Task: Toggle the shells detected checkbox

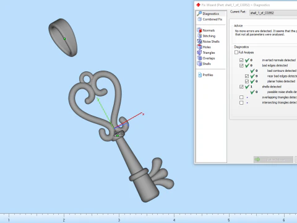Action: pyautogui.click(x=241, y=87)
